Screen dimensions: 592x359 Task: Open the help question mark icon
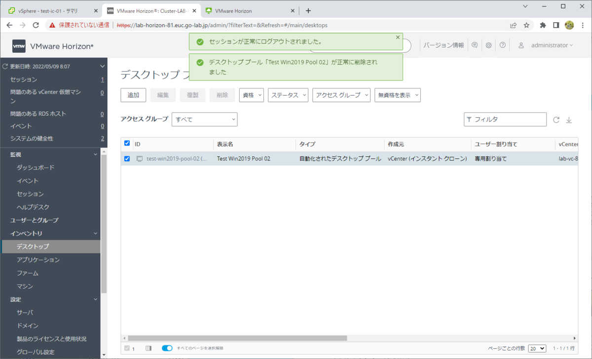[503, 45]
